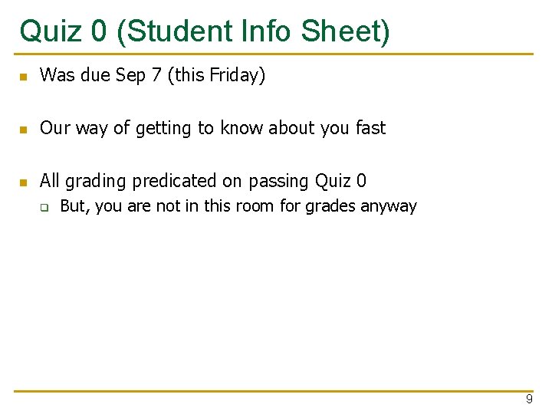The image size is (552, 414).
Task: Click 'Quiz 0' in the third bullet
Action: 340,181
